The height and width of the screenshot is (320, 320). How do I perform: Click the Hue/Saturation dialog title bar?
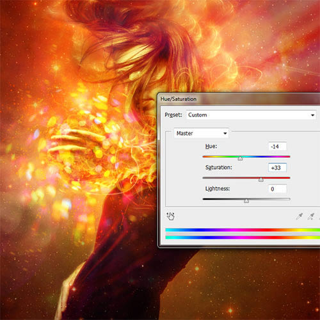point(239,99)
